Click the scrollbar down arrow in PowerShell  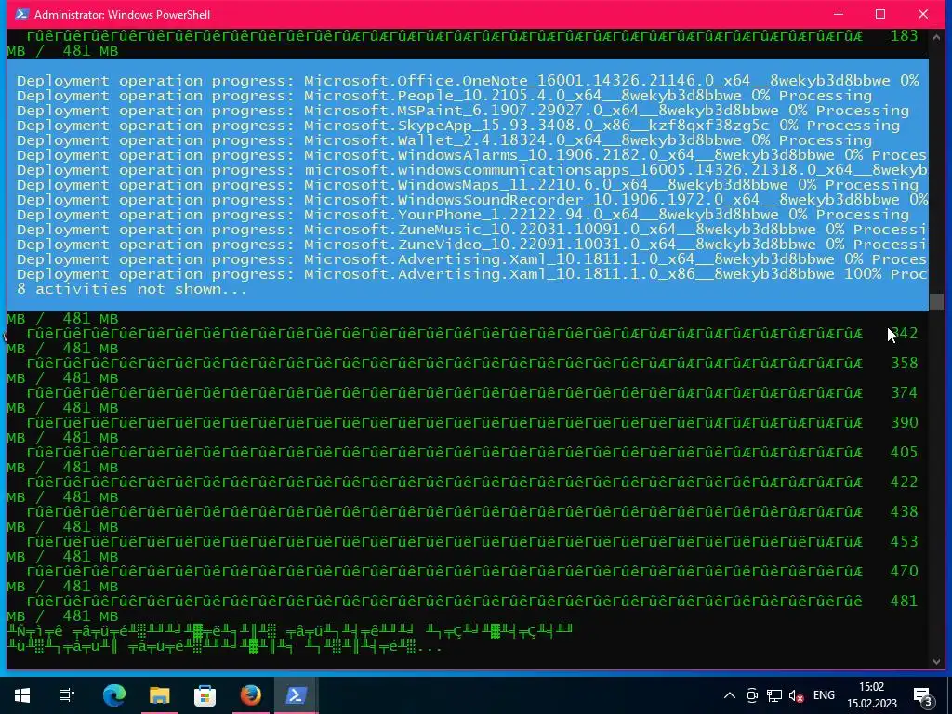point(936,662)
